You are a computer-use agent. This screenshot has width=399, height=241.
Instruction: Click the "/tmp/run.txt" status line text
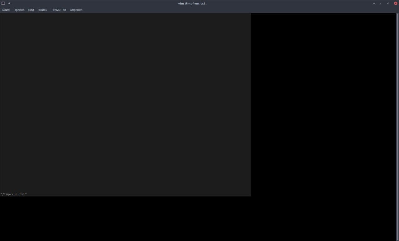tap(14, 194)
